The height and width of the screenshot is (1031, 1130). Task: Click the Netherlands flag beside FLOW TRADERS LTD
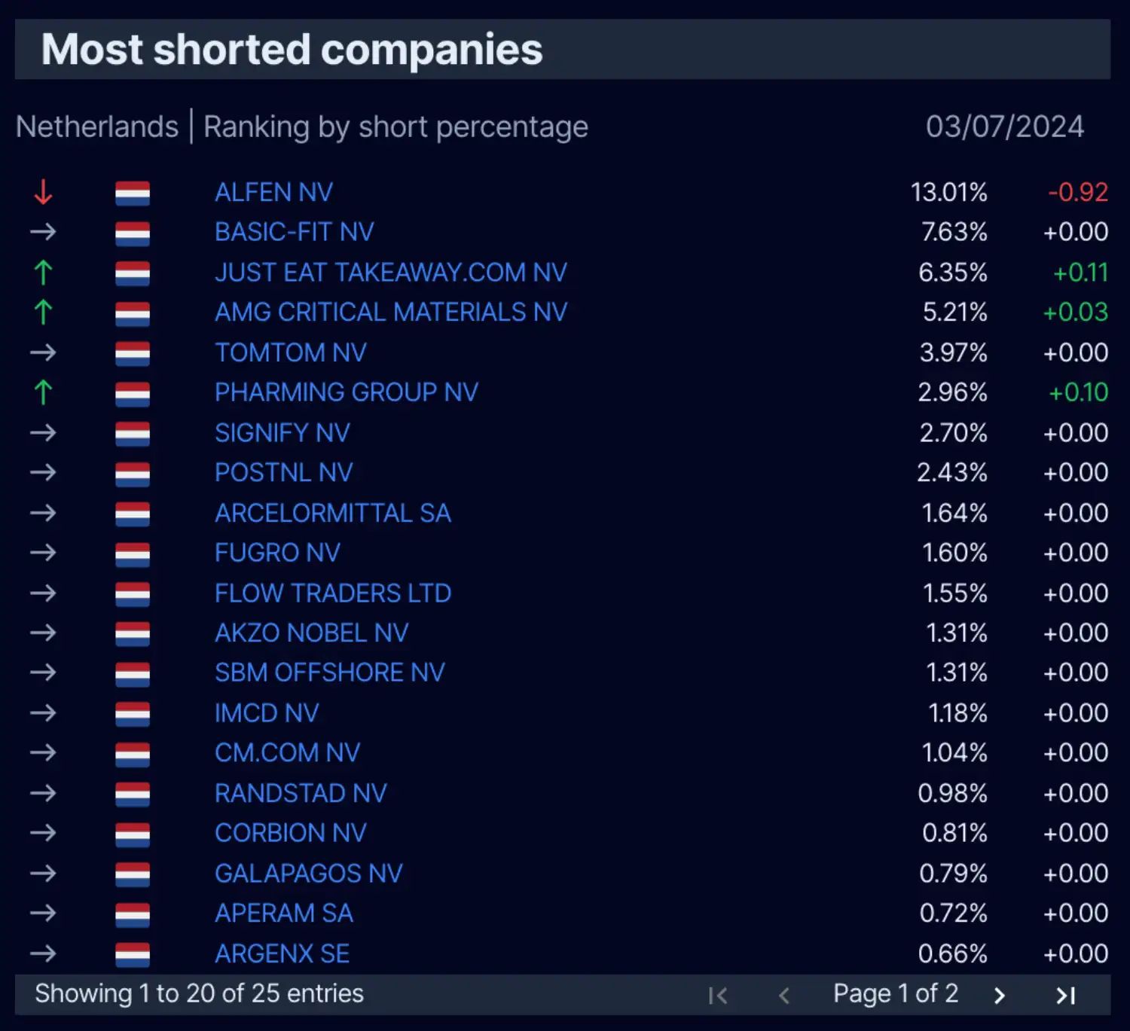click(133, 594)
